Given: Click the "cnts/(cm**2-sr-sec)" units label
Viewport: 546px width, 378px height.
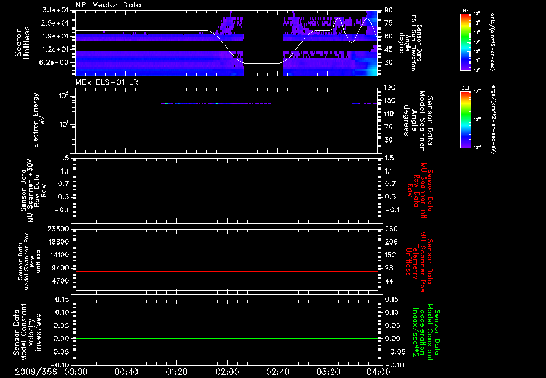Looking at the screenshot, I should tap(492, 42).
